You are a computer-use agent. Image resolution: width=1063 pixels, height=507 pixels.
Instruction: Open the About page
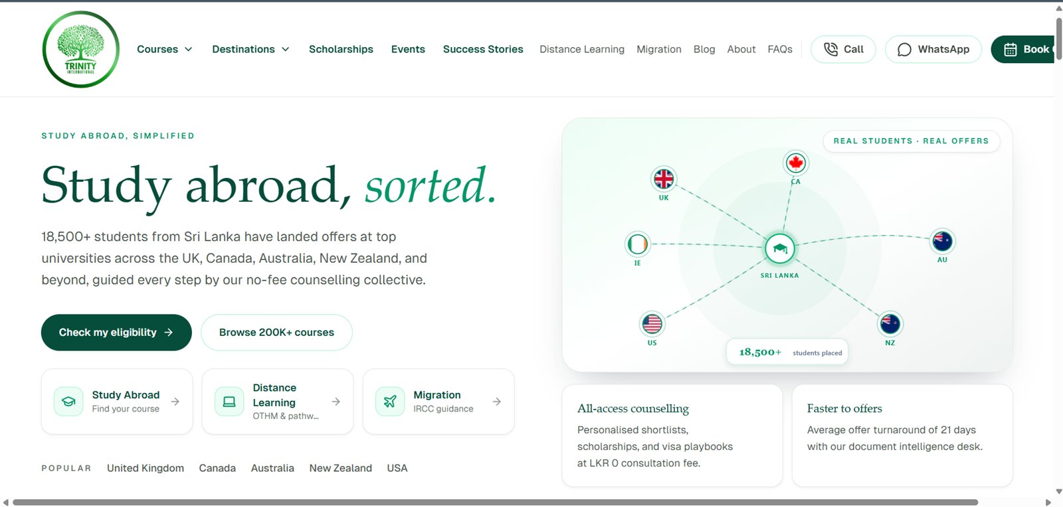[x=741, y=49]
